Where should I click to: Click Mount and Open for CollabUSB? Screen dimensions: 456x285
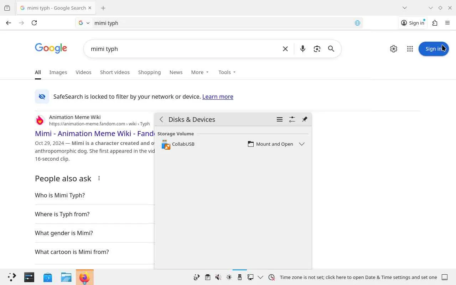[271, 144]
